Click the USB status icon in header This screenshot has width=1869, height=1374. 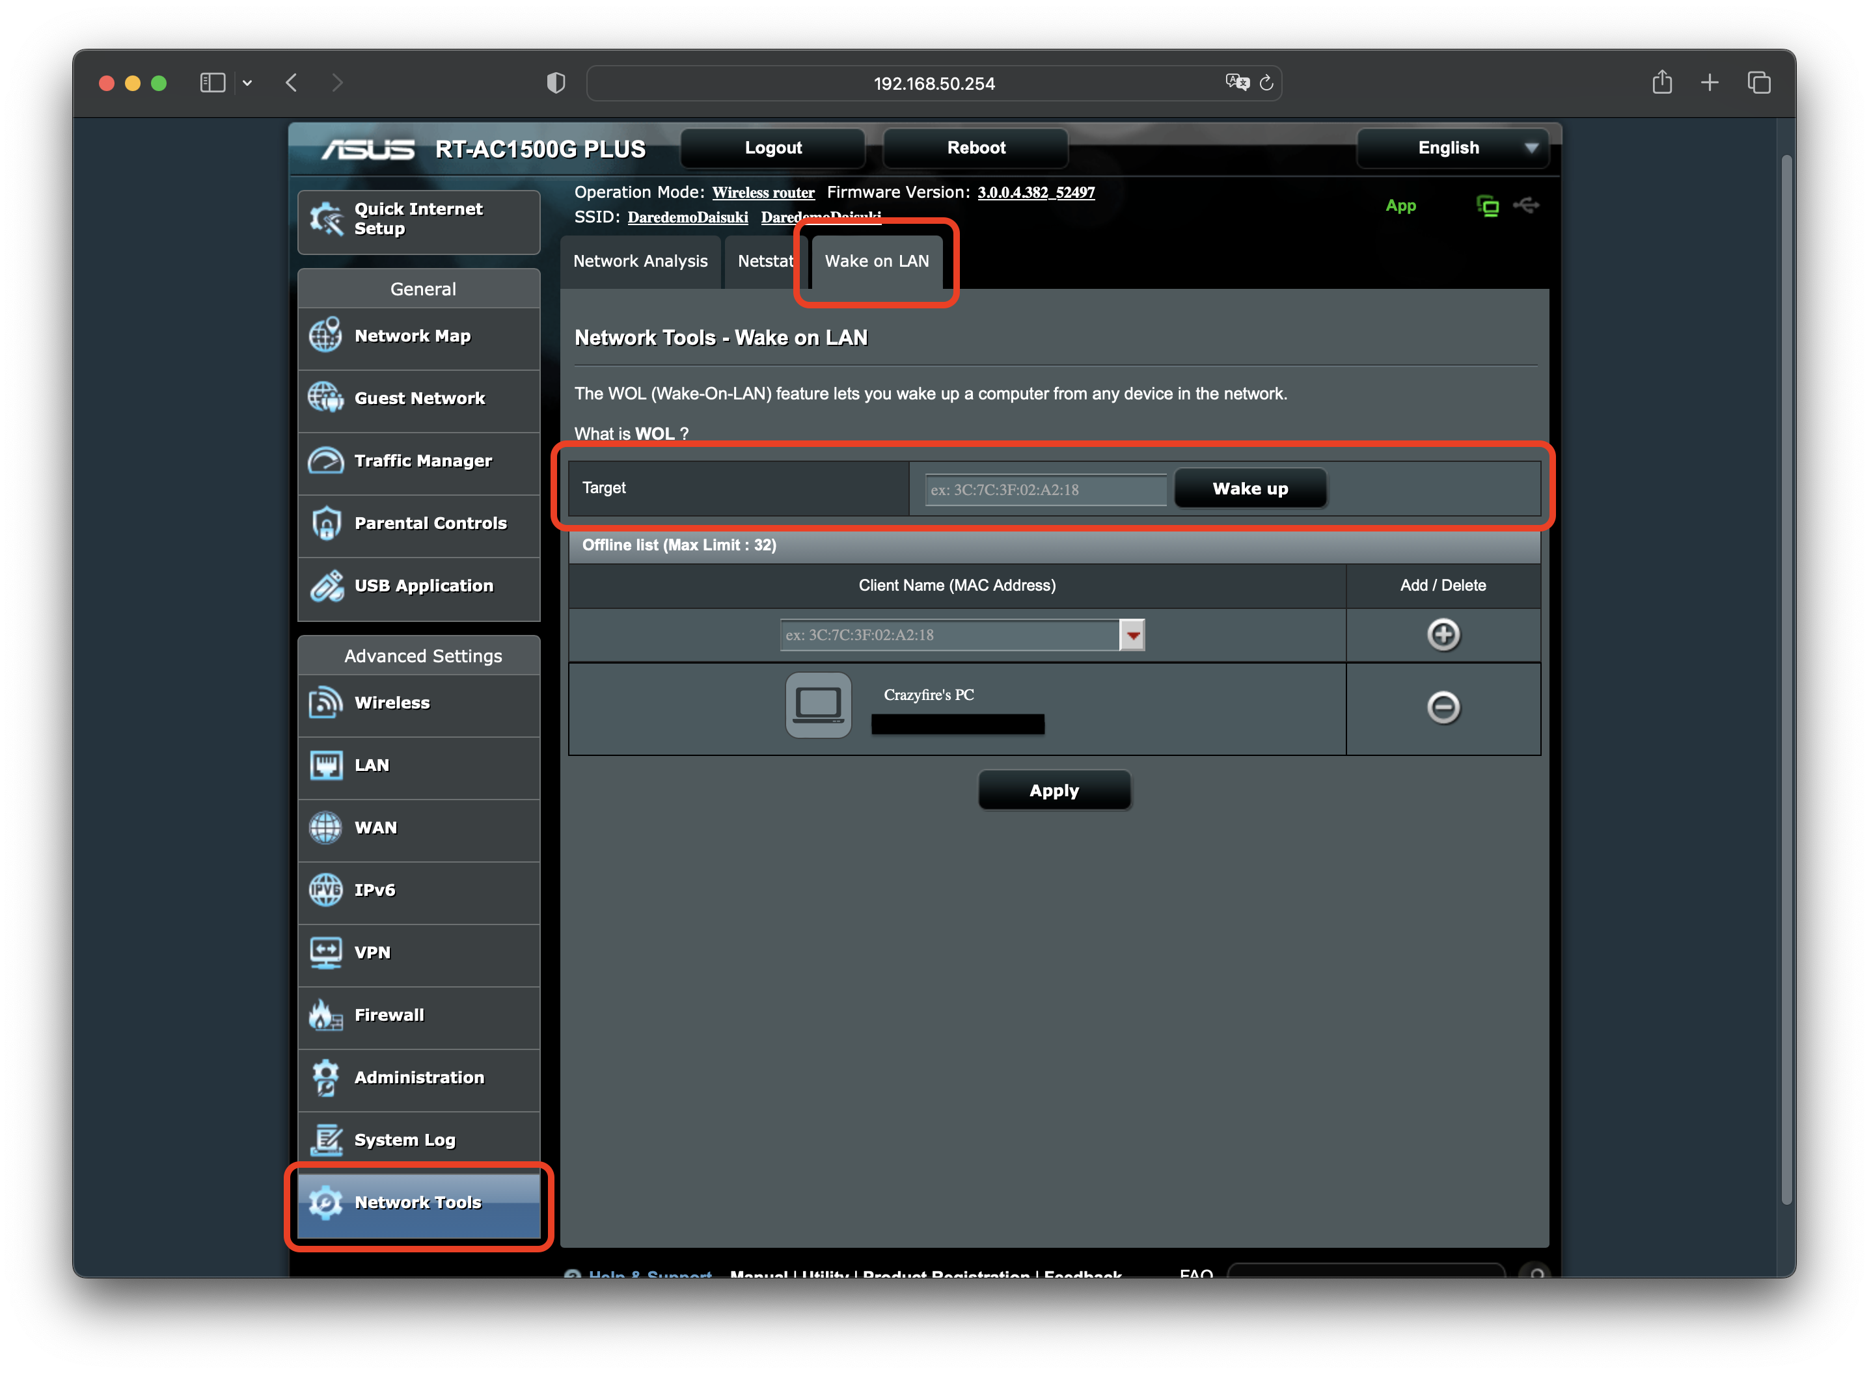click(x=1526, y=206)
